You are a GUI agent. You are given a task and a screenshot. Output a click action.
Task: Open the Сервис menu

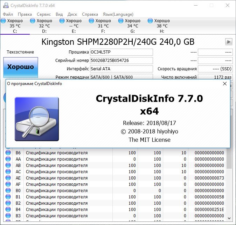(x=44, y=14)
